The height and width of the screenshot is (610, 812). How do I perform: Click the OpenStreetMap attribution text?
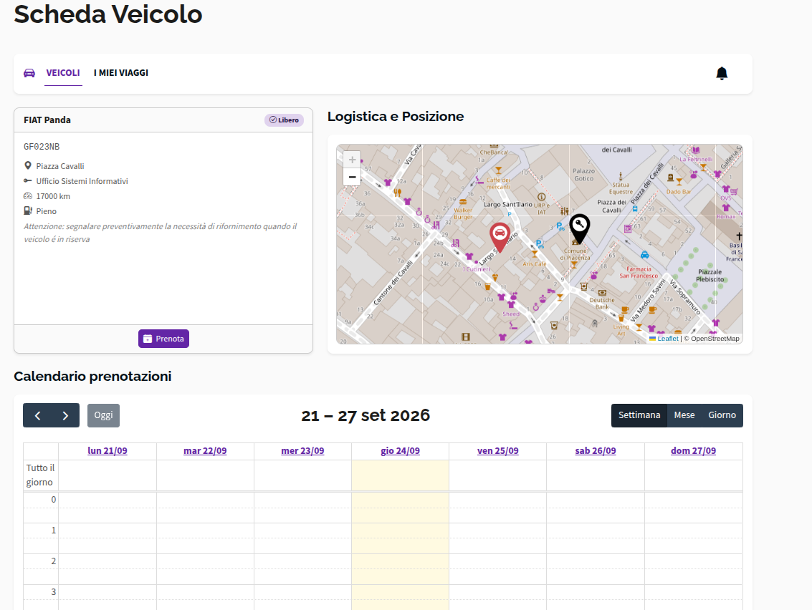pos(715,339)
